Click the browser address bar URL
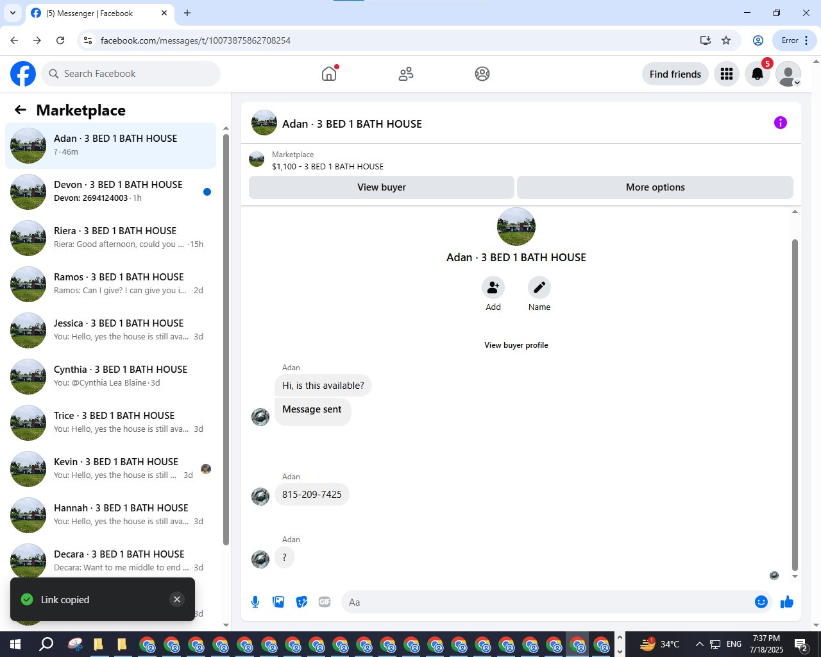821x657 pixels. [x=196, y=40]
